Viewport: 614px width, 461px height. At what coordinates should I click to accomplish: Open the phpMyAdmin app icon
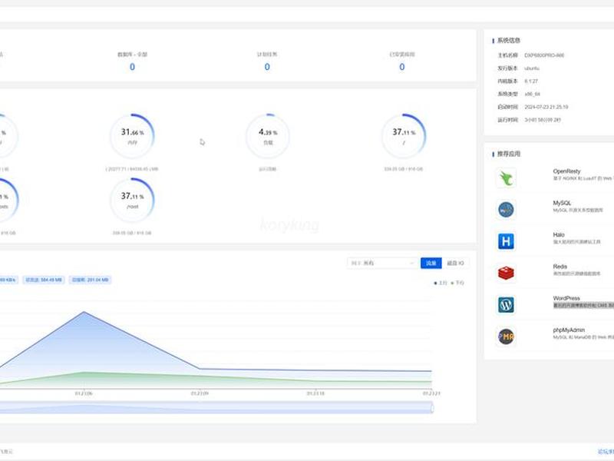coord(506,337)
